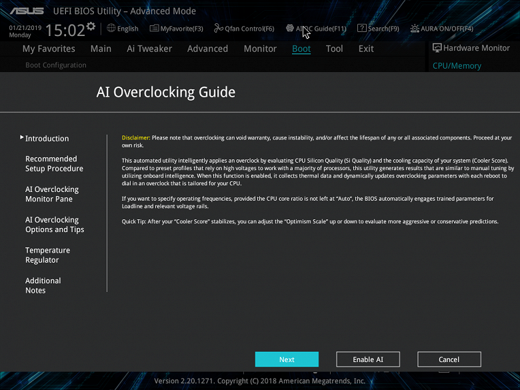
Task: Click the arrow marker beside Introduction
Action: (22, 137)
